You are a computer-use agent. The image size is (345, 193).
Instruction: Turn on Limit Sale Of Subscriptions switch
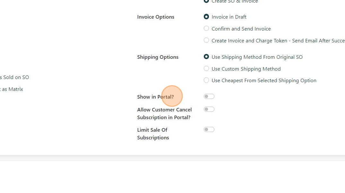pyautogui.click(x=209, y=129)
